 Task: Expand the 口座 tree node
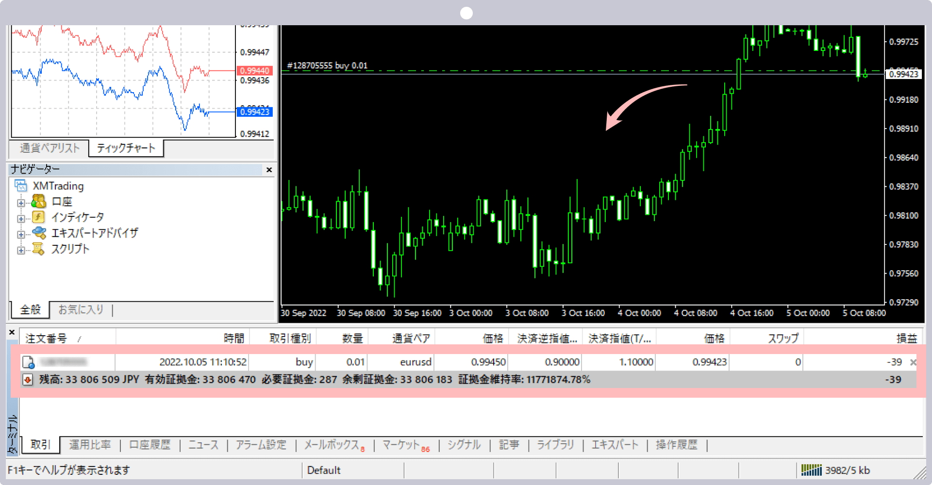(x=21, y=203)
